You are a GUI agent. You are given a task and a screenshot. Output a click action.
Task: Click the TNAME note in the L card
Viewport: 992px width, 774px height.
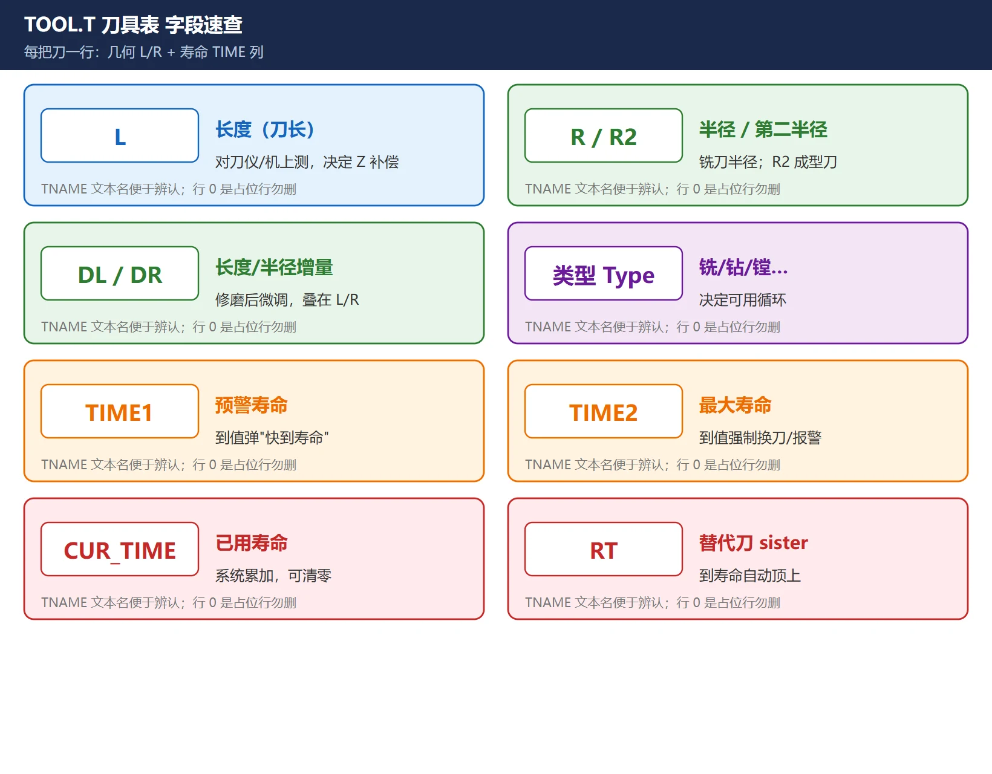[x=169, y=189]
